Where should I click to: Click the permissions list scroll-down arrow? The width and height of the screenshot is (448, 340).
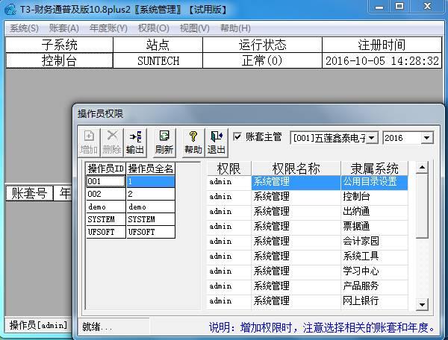[422, 304]
